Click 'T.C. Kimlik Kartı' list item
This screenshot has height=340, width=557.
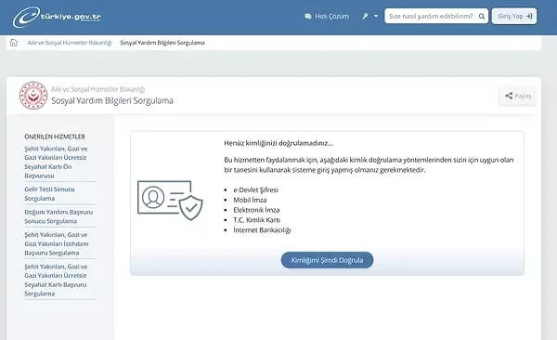tap(257, 220)
